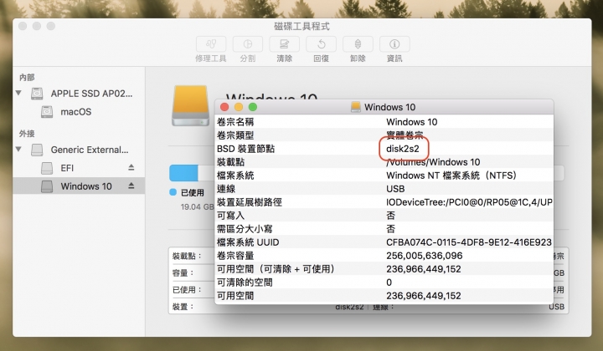Click the Erase (清除) toolbar icon
The width and height of the screenshot is (603, 351).
284,44
